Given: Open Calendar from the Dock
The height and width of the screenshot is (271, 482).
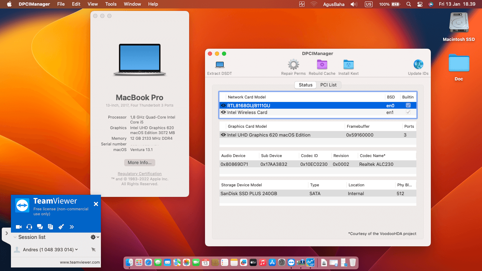Looking at the screenshot, I should 206,263.
